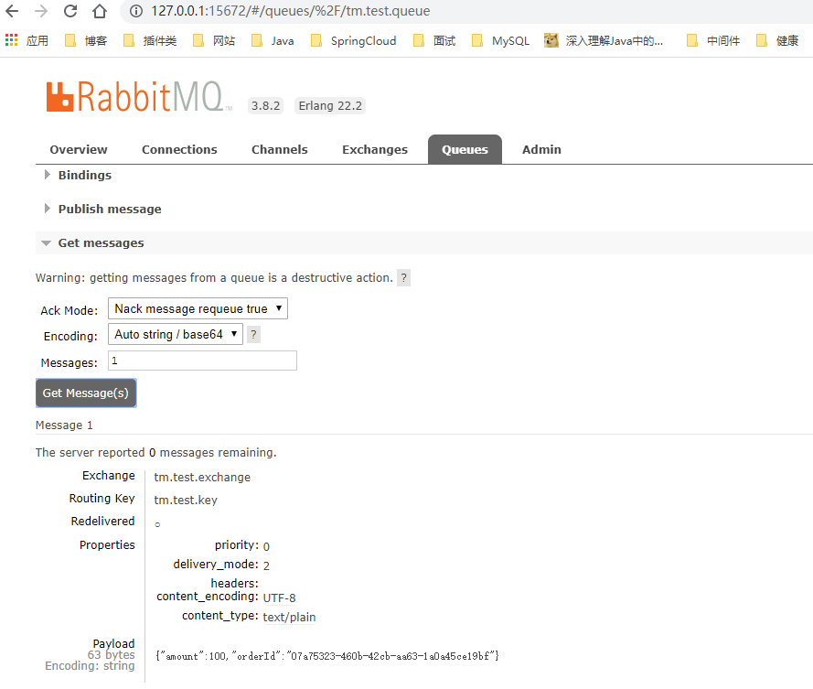Open the 健康 bookmark folder
The height and width of the screenshot is (689, 813).
[777, 40]
